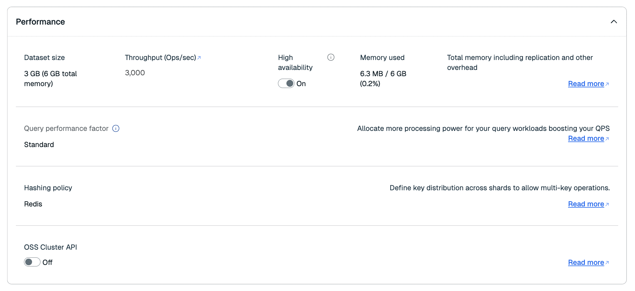Click the Query performance factor info icon
The width and height of the screenshot is (635, 291).
pos(116,128)
